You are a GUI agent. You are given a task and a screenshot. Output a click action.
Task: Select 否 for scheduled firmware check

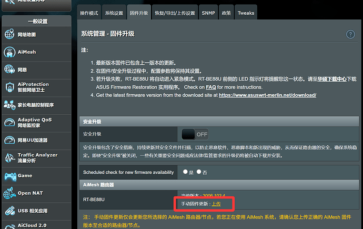(x=199, y=172)
